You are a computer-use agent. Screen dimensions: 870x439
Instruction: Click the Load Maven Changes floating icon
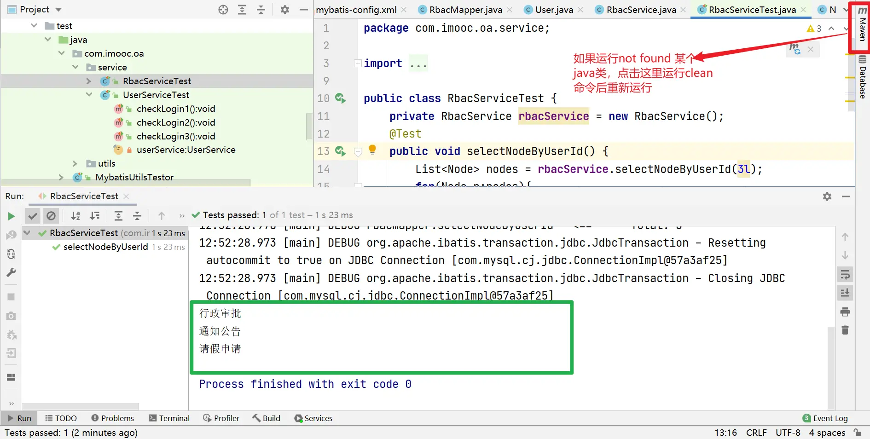pyautogui.click(x=795, y=49)
